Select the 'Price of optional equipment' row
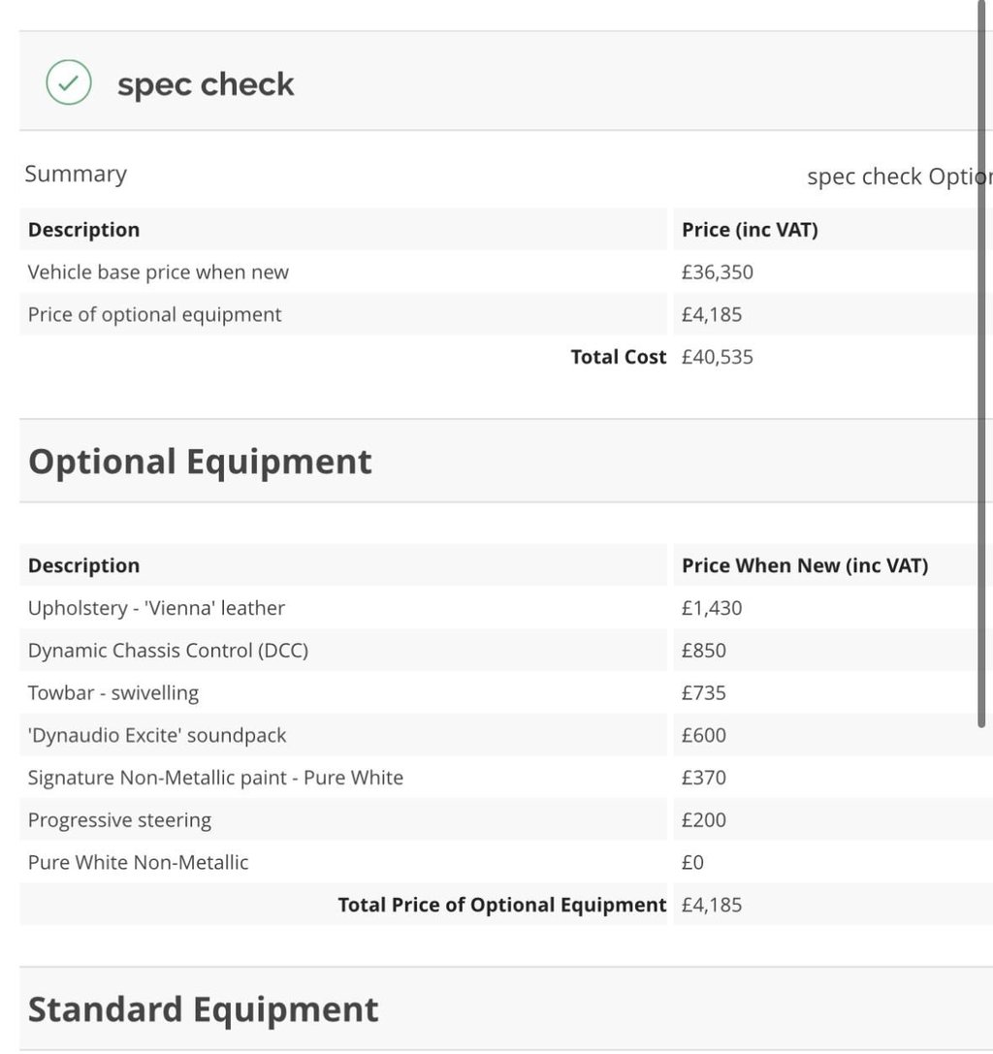The width and height of the screenshot is (993, 1054). [x=154, y=315]
